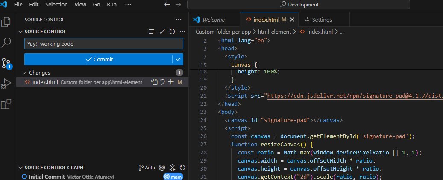
Task: Stage changes for index.html with the plus icon
Action: pyautogui.click(x=170, y=82)
